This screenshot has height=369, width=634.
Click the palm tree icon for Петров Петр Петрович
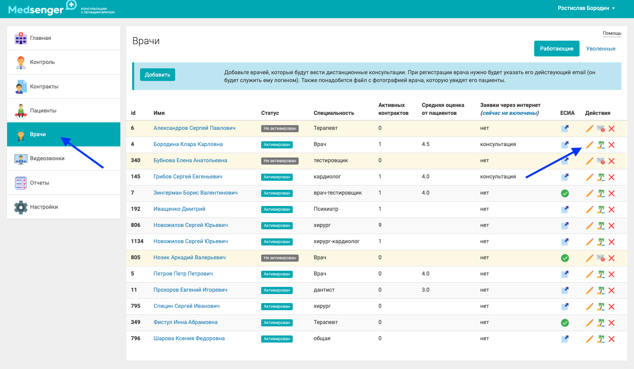coord(600,274)
